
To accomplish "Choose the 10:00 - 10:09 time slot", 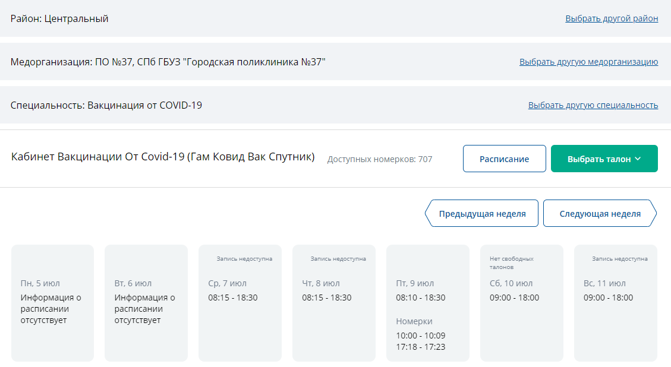I will coord(420,336).
